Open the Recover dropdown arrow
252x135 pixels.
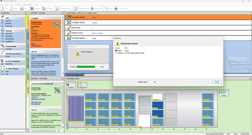tap(102, 8)
